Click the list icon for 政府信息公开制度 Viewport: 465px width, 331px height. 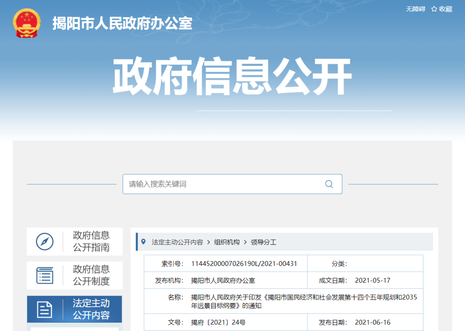coord(45,275)
